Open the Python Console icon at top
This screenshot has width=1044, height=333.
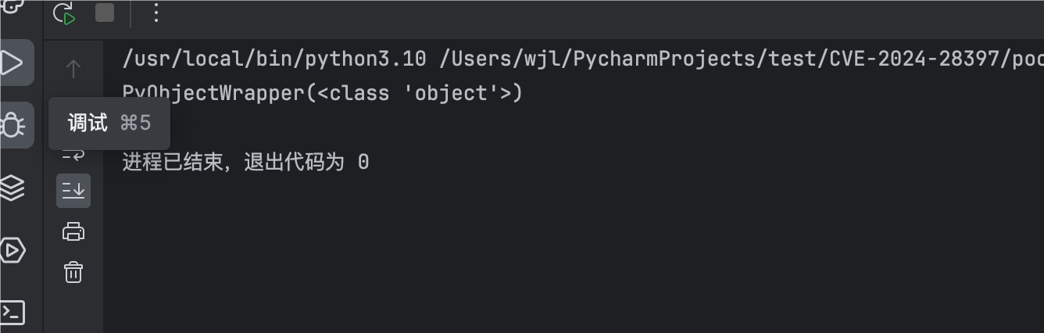[x=13, y=6]
